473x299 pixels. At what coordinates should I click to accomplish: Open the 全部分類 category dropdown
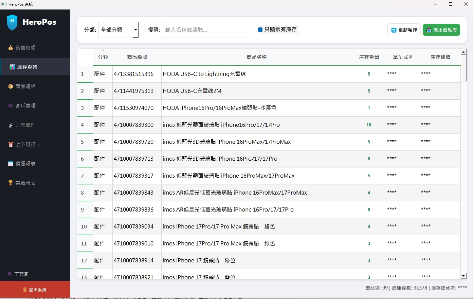tap(118, 30)
